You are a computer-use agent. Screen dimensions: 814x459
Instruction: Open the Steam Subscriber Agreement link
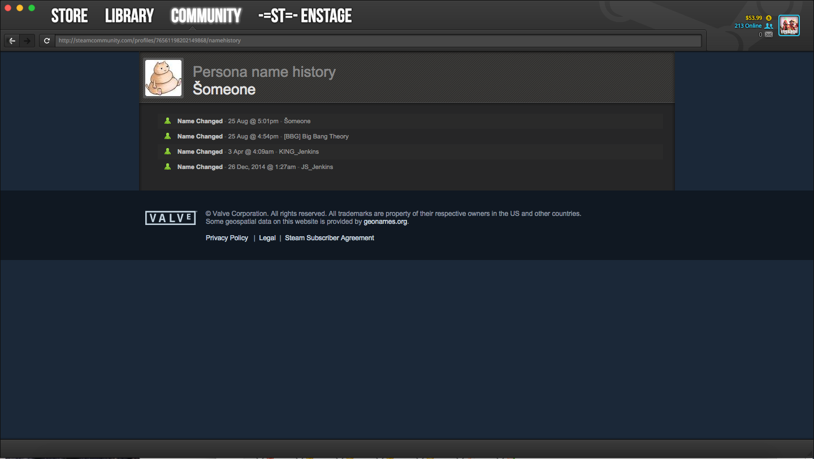(330, 238)
